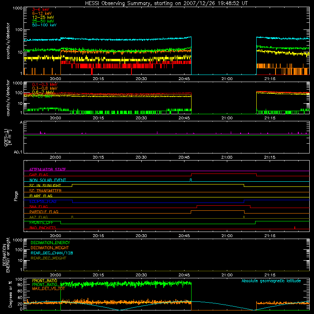The image size is (314, 314).
Task: Select the BAD_PACKETS flag label
Action: [x=43, y=228]
